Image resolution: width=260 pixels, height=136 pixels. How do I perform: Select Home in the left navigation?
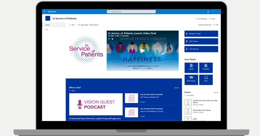coord(54,25)
